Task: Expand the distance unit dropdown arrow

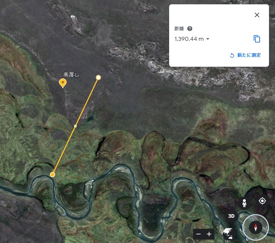Action: (x=208, y=39)
